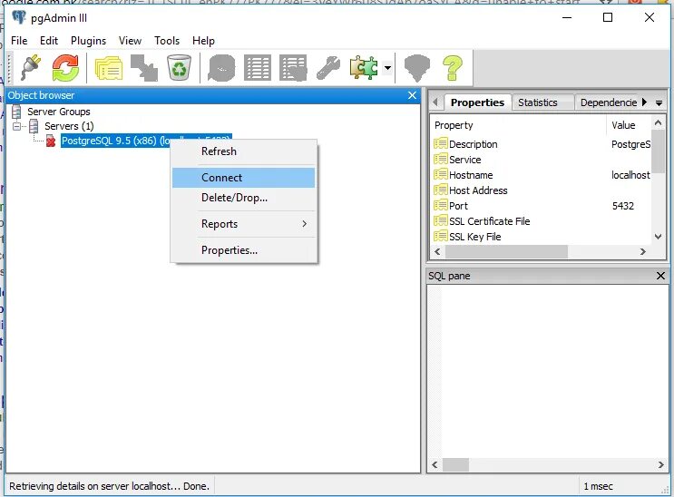Choose Connect from the context menu
The image size is (674, 497).
coord(243,178)
